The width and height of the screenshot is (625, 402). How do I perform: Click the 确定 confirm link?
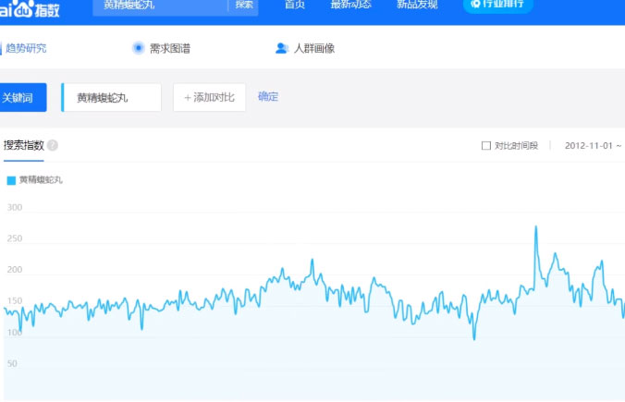(x=268, y=96)
